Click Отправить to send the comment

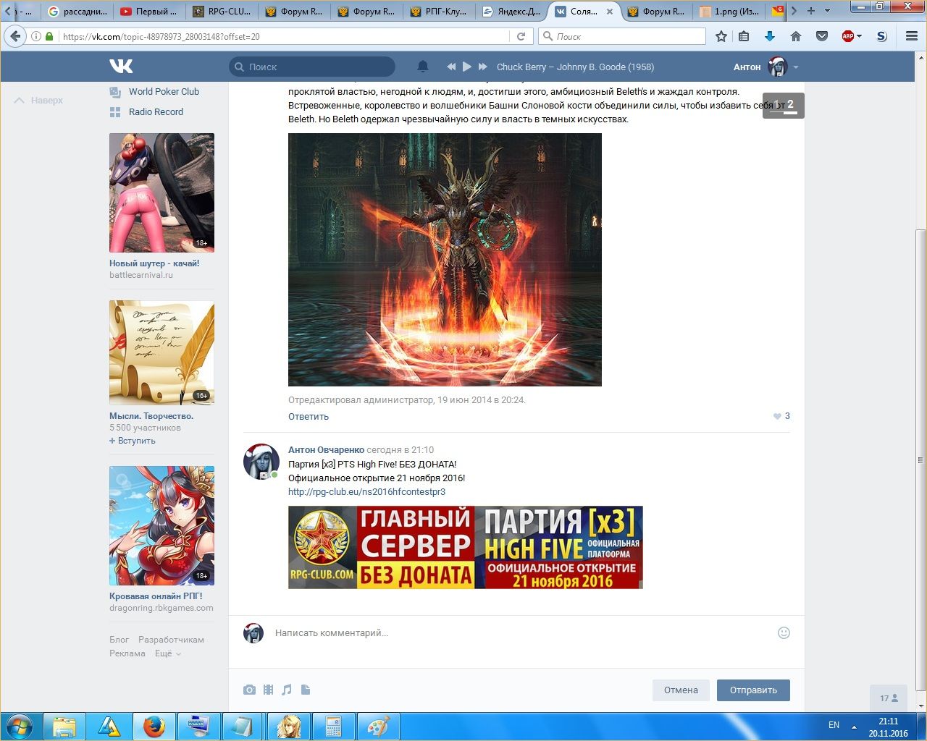point(753,690)
